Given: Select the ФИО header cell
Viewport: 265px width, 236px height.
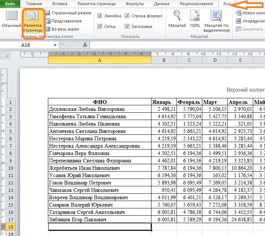Looking at the screenshot, I should [100, 102].
